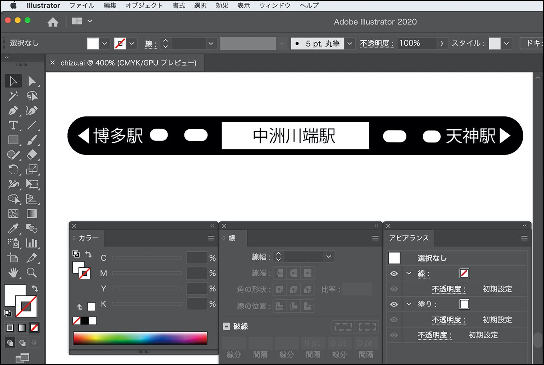Select the Perspective Grid tool
Image resolution: width=544 pixels, height=365 pixels.
point(32,199)
